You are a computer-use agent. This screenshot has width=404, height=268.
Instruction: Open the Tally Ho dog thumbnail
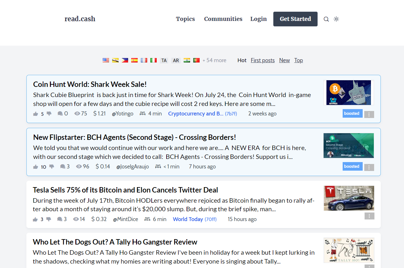349,250
